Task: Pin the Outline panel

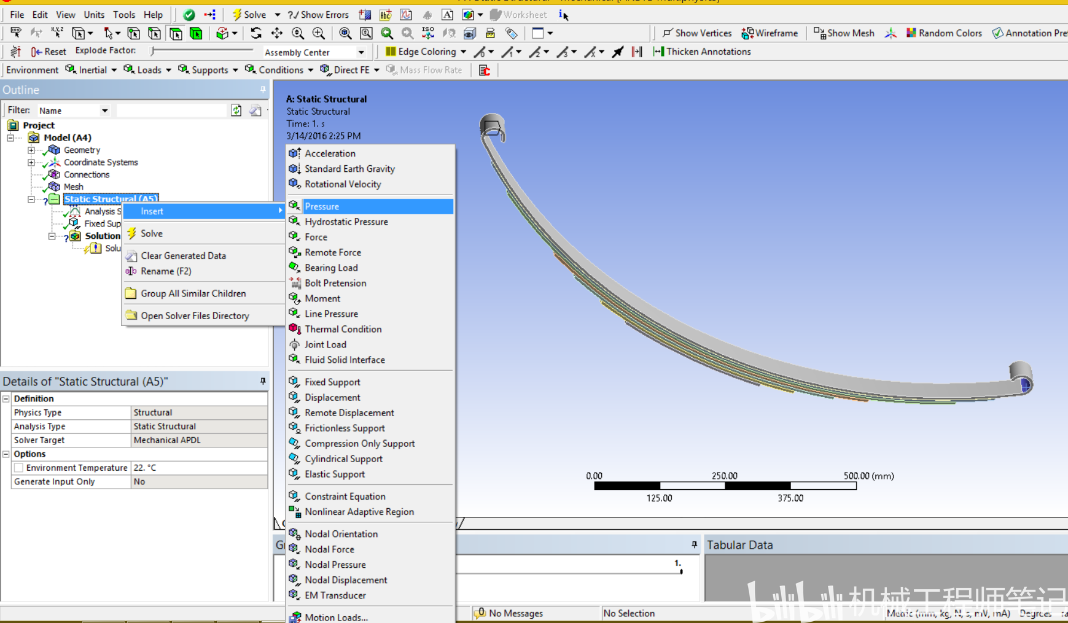Action: (x=263, y=90)
